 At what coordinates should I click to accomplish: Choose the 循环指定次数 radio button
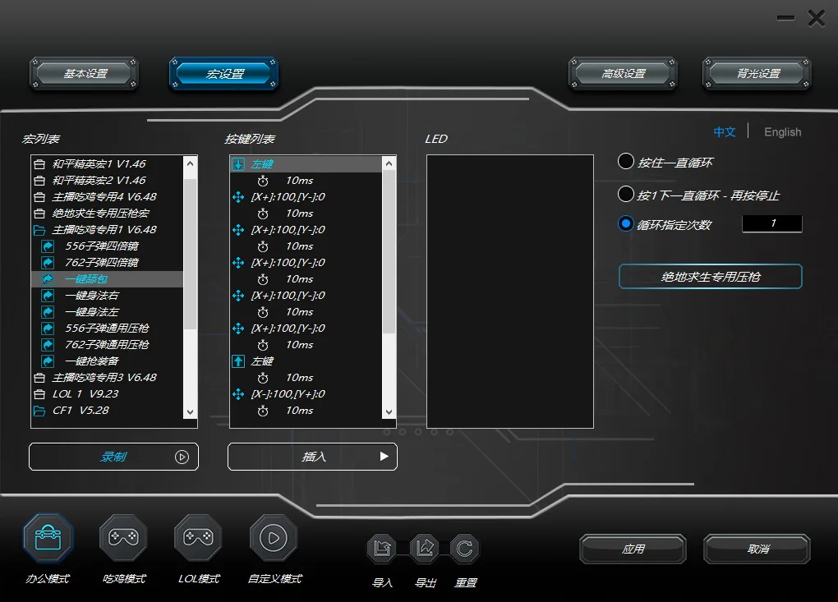click(626, 223)
